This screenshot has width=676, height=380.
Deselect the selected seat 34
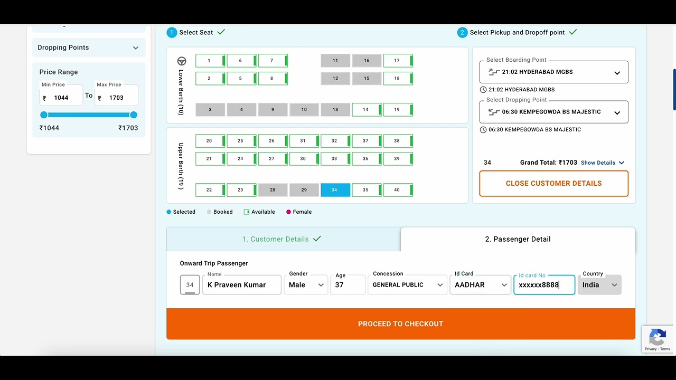pyautogui.click(x=335, y=190)
